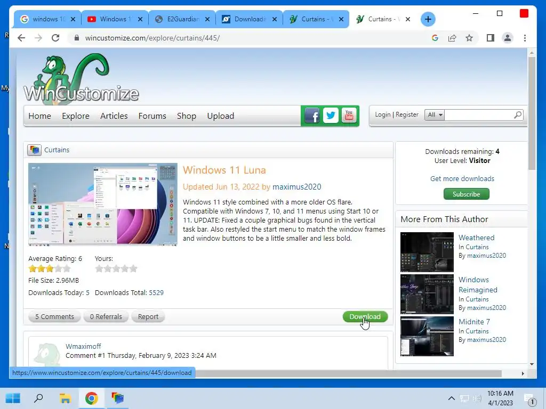Close the E2Guardian tab
Image resolution: width=546 pixels, height=409 pixels.
[x=207, y=19]
